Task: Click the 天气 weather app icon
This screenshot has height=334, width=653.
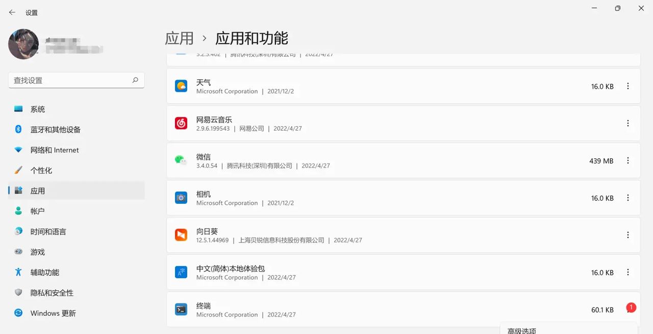Action: tap(181, 86)
